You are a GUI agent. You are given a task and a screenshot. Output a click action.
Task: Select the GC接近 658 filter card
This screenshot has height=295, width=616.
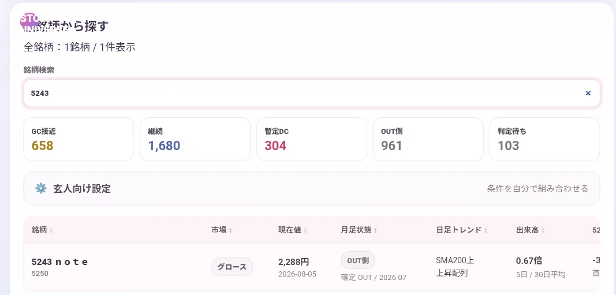[x=79, y=139]
